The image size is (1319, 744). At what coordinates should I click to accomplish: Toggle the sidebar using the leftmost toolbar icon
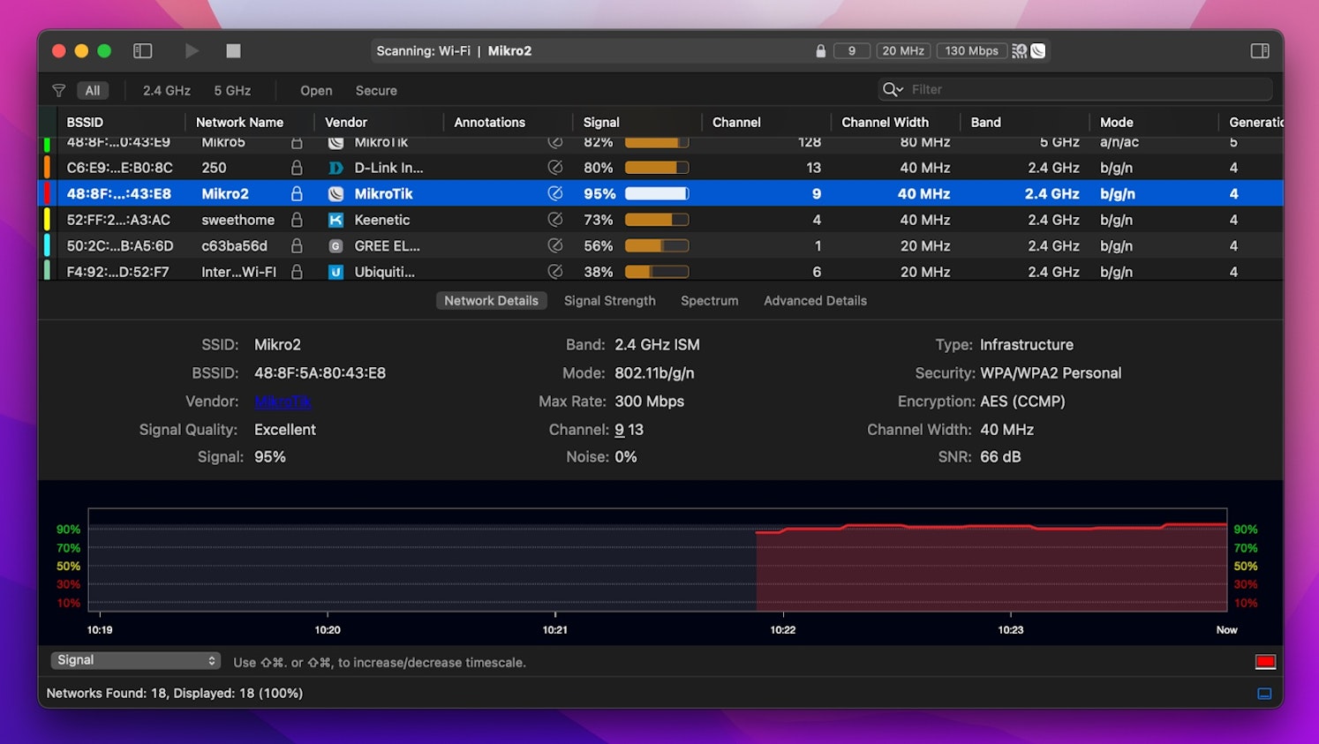coord(142,50)
